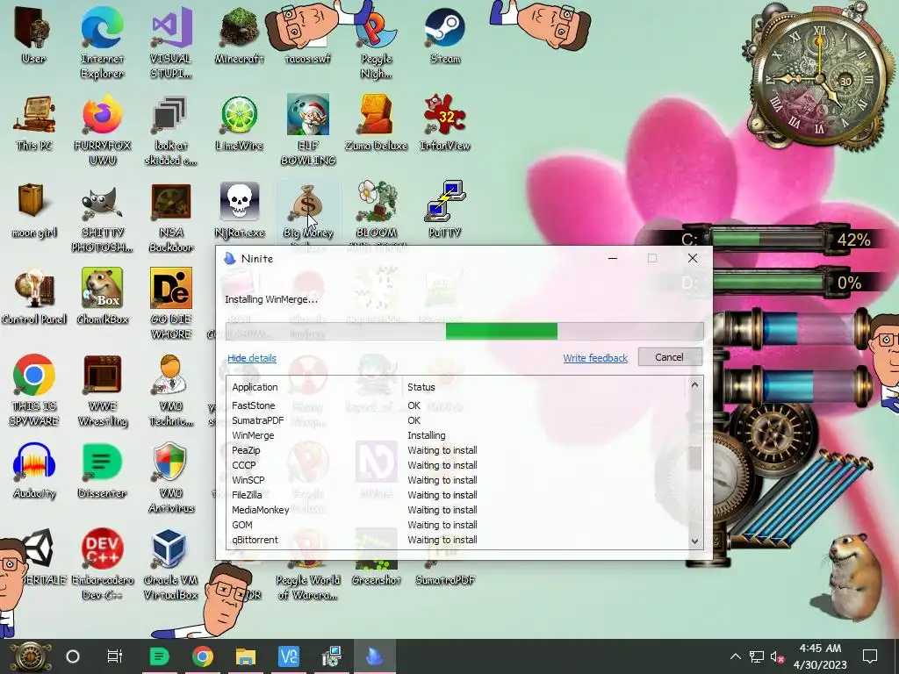Screen dimensions: 899x674
Task: Collapse the list with Hide details
Action: pos(252,358)
